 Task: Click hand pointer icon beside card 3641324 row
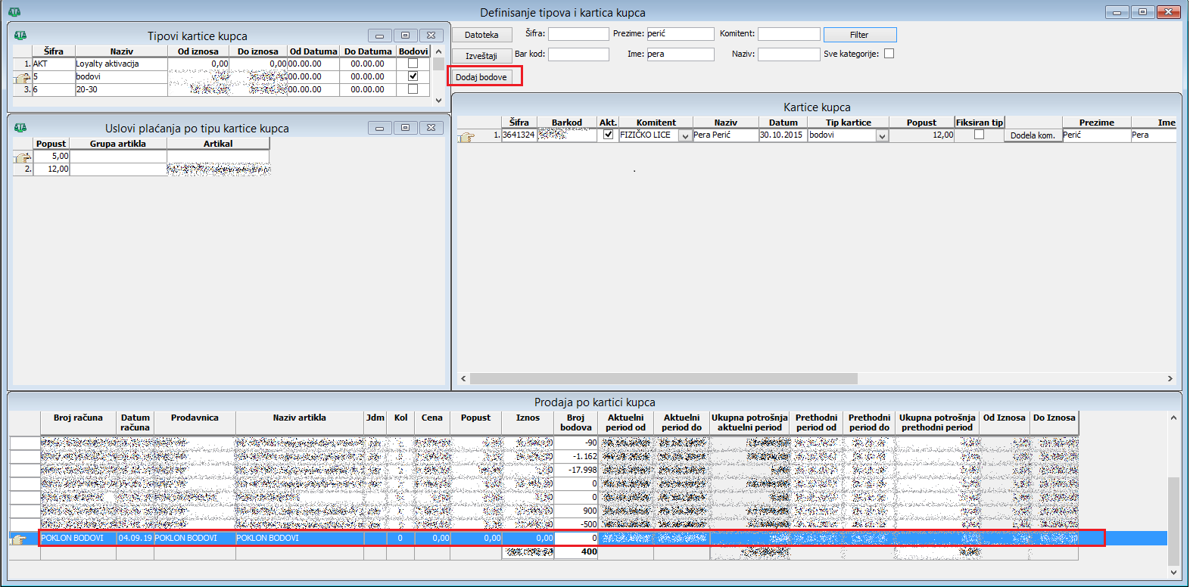click(467, 136)
